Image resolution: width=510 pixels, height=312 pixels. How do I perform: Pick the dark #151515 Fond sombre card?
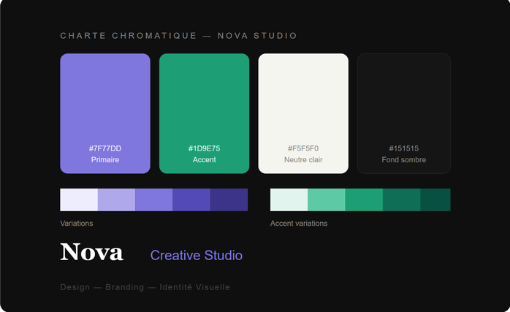click(403, 113)
